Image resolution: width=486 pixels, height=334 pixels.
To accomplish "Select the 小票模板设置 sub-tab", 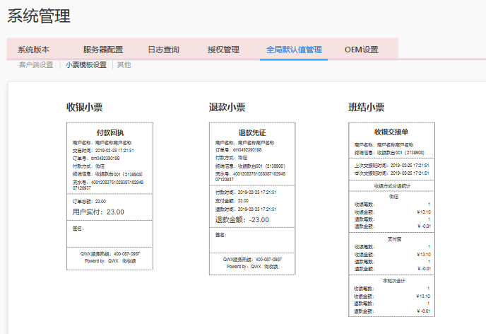I will pos(86,65).
